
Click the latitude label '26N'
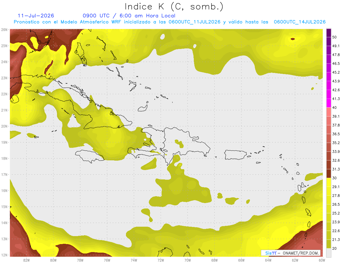[4, 30]
